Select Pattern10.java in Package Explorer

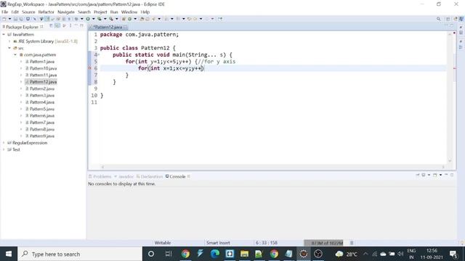tap(43, 68)
